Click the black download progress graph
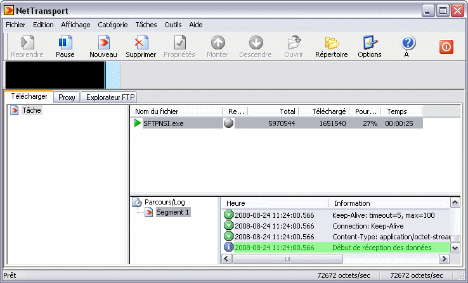This screenshot has width=468, height=283. [55, 75]
